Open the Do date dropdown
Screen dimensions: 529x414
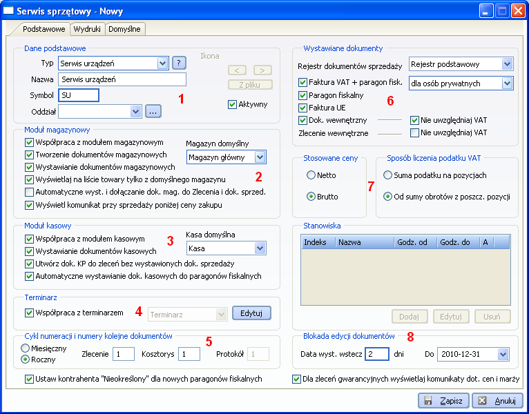coord(503,355)
